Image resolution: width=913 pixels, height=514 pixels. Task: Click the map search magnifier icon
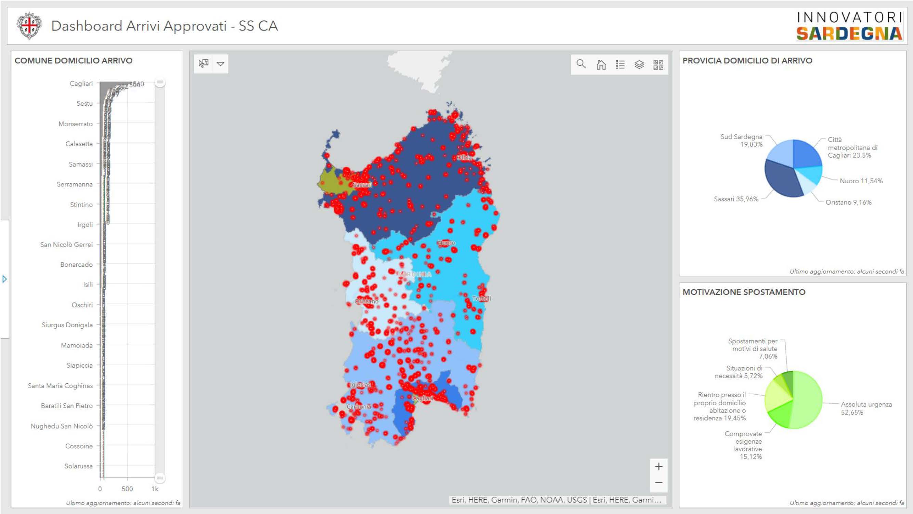click(581, 64)
